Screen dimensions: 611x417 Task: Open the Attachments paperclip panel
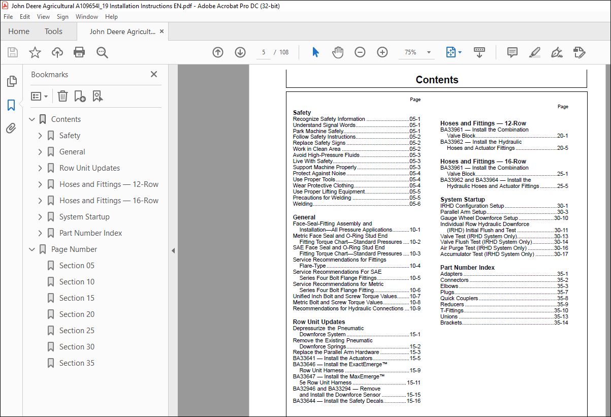point(11,128)
